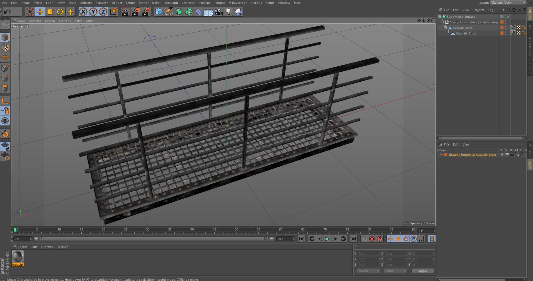Click Object Manager horizontal scrollbar

pos(482,138)
